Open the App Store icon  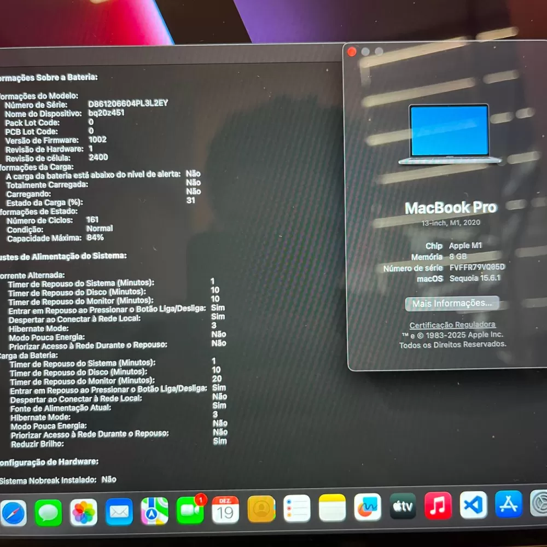pos(508,504)
